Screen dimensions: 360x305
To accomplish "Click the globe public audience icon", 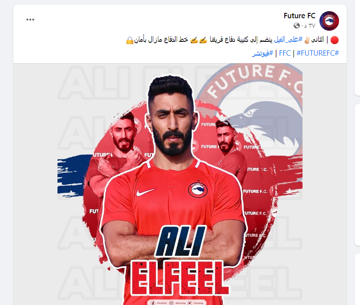I will (x=296, y=26).
